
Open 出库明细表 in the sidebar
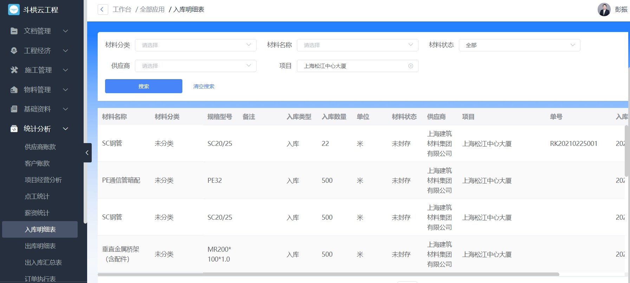pos(40,246)
